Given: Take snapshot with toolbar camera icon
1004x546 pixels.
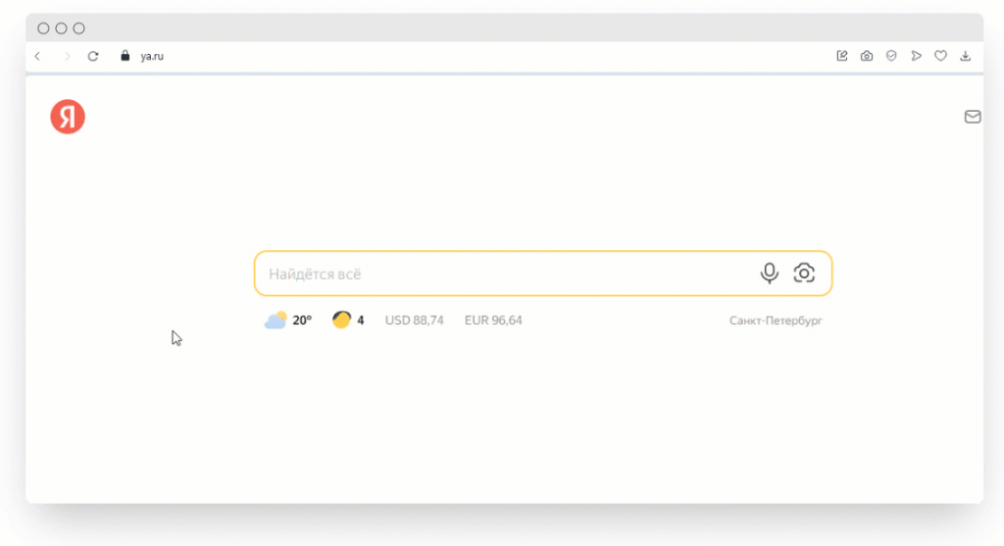Looking at the screenshot, I should point(867,56).
